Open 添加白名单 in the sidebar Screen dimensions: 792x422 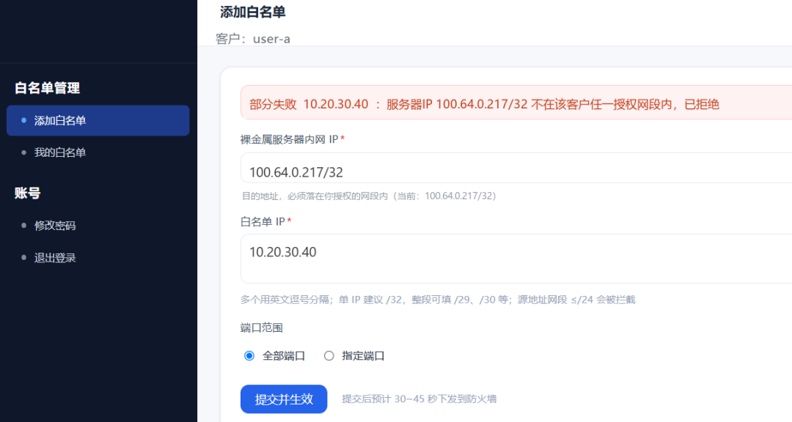click(x=98, y=121)
